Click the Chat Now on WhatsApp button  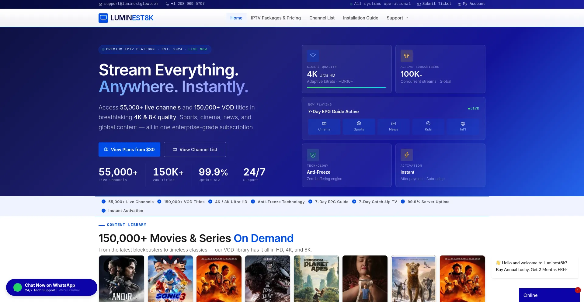(x=52, y=287)
